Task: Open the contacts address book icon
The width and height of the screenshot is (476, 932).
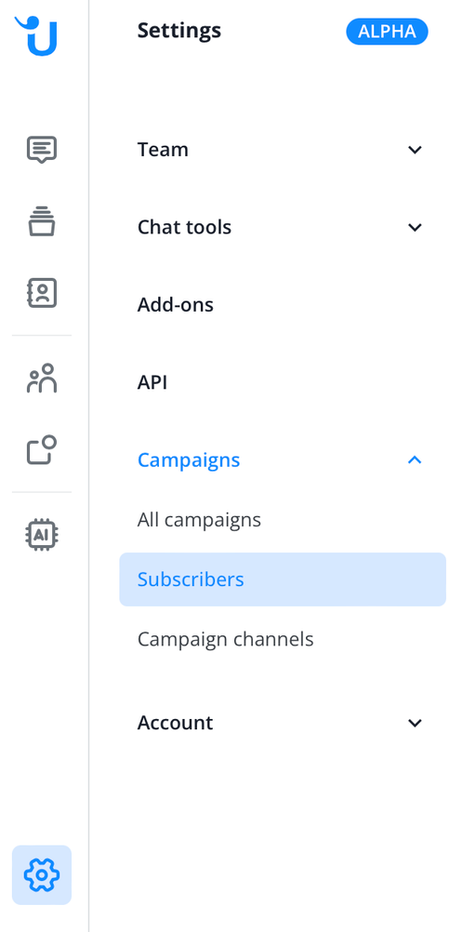Action: click(42, 293)
